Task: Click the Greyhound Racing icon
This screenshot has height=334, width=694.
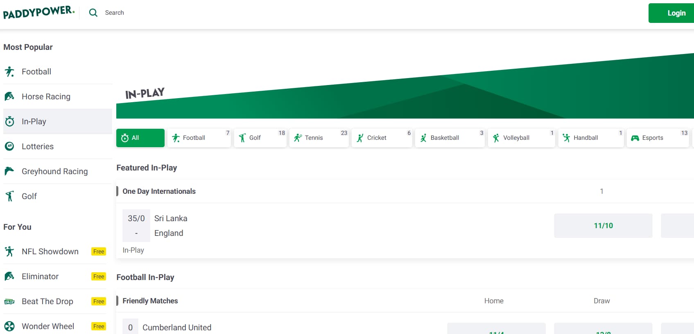Action: coord(9,171)
